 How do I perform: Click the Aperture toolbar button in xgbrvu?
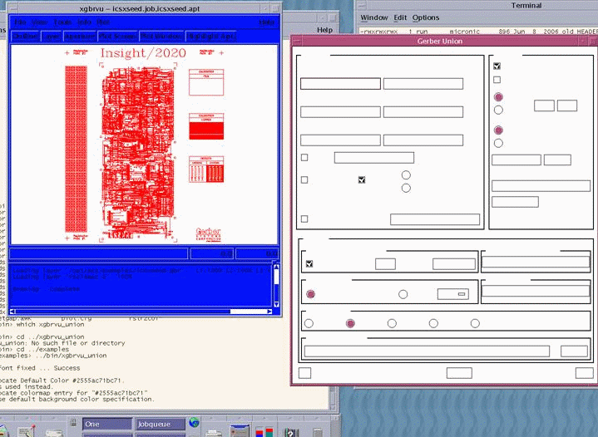coord(79,37)
